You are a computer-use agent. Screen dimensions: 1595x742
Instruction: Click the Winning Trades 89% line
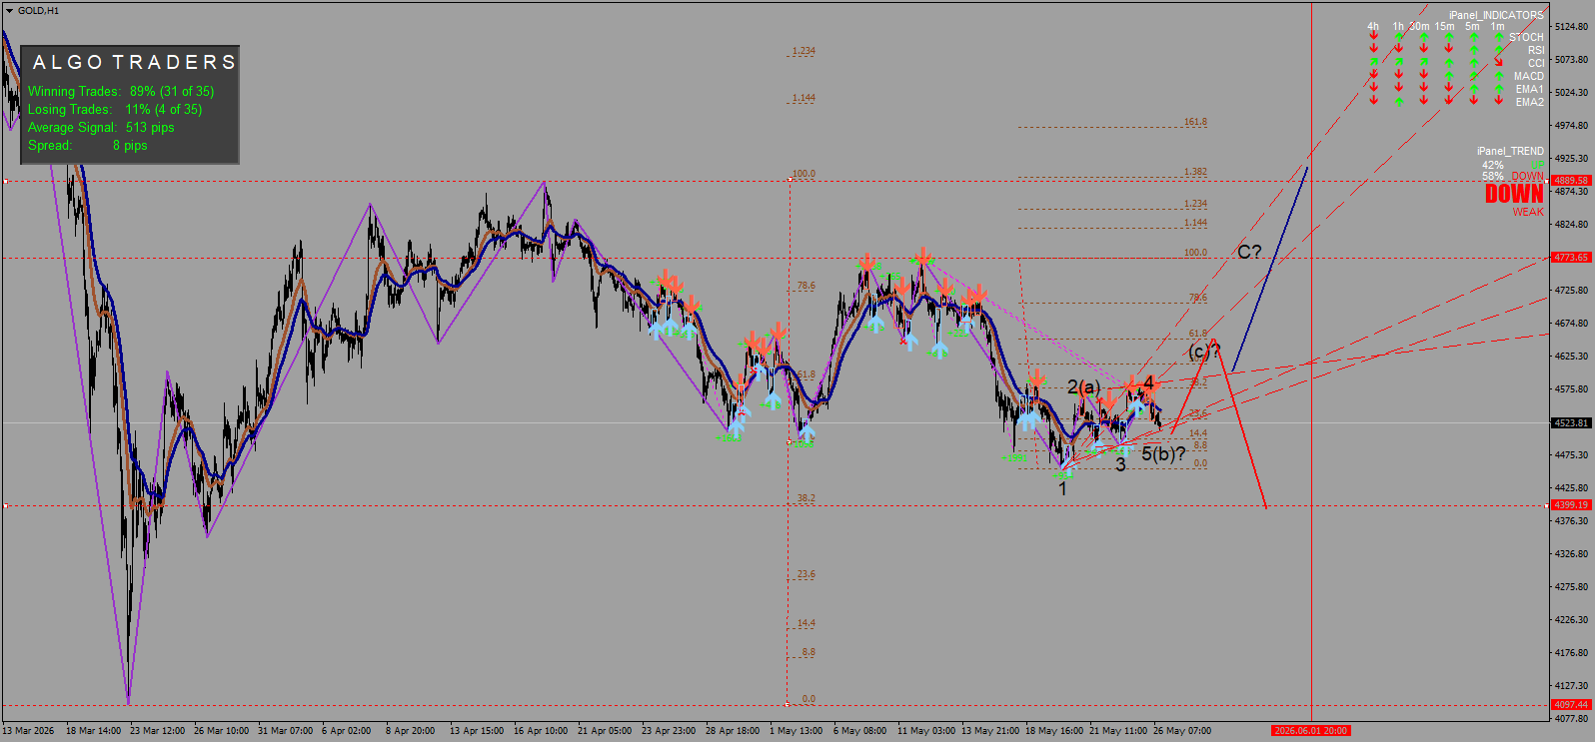(x=121, y=91)
